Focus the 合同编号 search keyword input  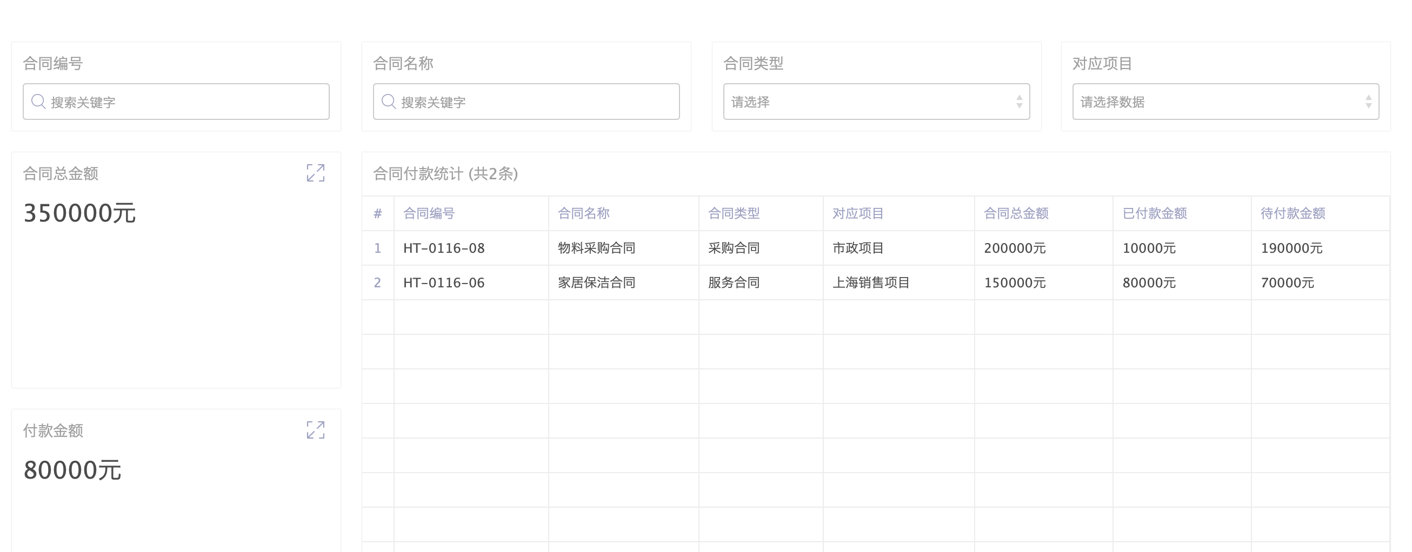(176, 102)
